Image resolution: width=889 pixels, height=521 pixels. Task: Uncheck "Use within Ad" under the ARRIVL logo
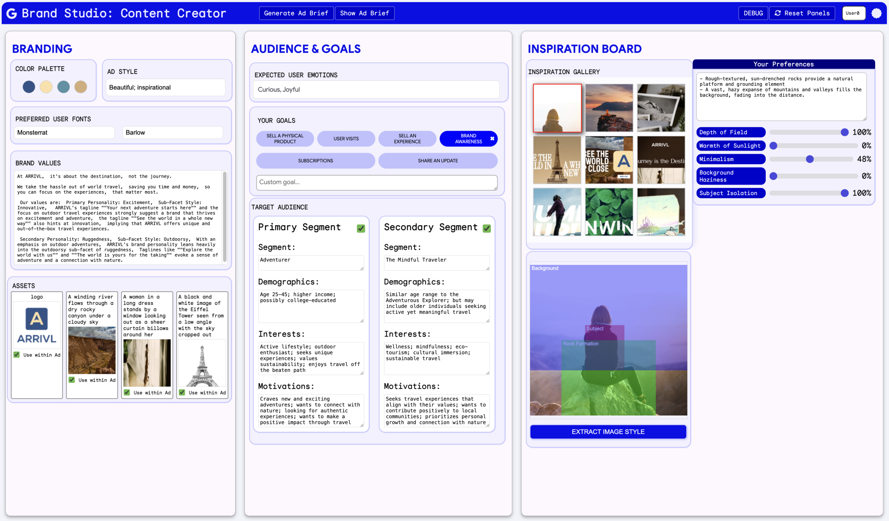(16, 355)
